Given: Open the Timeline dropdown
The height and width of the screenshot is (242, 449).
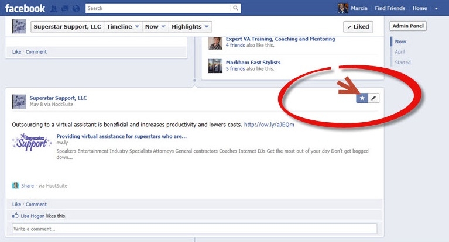Looking at the screenshot, I should click(122, 27).
